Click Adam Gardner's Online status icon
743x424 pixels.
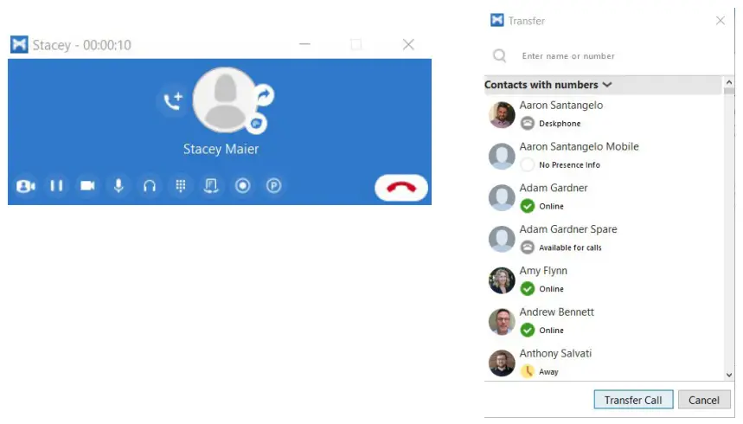pos(528,206)
